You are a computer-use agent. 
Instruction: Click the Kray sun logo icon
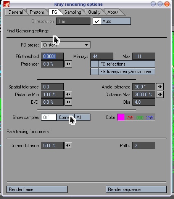point(6,4)
